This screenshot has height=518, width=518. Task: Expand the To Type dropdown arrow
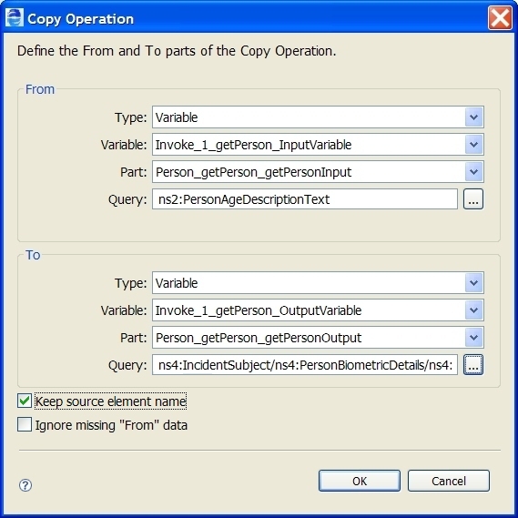(474, 283)
